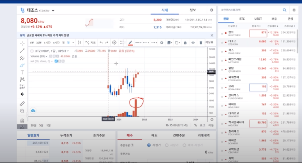Image resolution: width=302 pixels, height=163 pixels.
Task: Switch to the 시세 tab
Action: click(x=165, y=10)
